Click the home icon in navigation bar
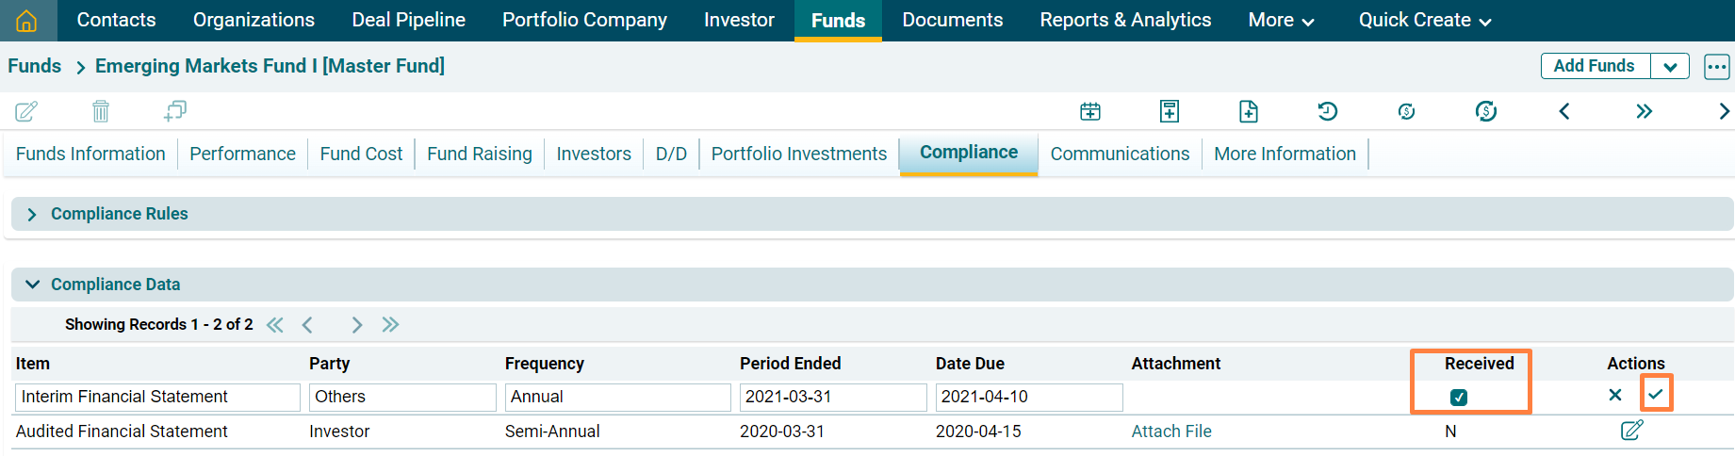 (26, 20)
